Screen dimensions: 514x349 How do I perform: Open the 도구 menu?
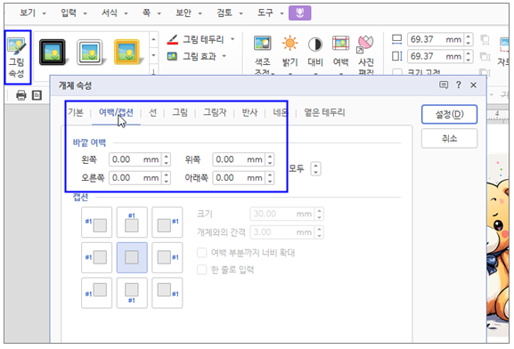[x=265, y=12]
